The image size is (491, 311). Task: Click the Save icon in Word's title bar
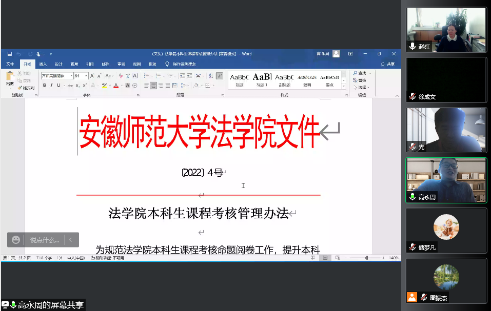click(10, 54)
